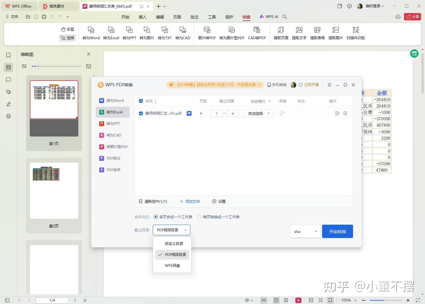Open the attachments paperclip panel

8,92
